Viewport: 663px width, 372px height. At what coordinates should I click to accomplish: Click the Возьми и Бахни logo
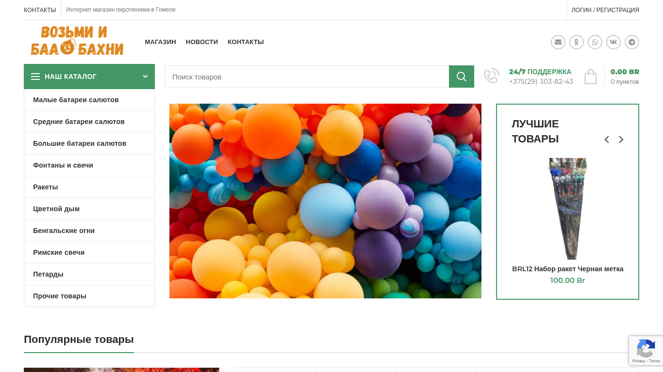(x=77, y=41)
